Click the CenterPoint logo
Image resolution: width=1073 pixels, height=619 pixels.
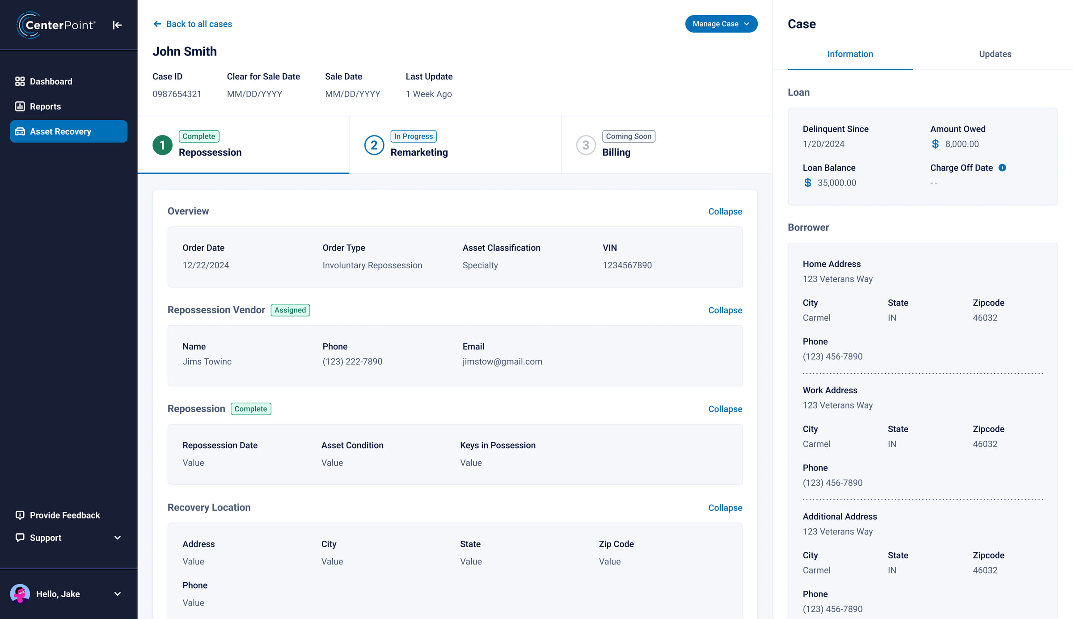pyautogui.click(x=55, y=25)
